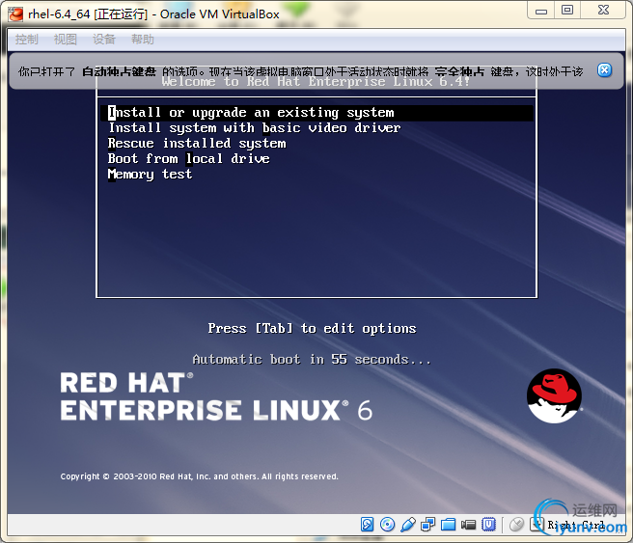Viewport: 633px width, 543px height.
Task: Click the 'Press [Tab] to edit options' text
Action: coord(312,328)
